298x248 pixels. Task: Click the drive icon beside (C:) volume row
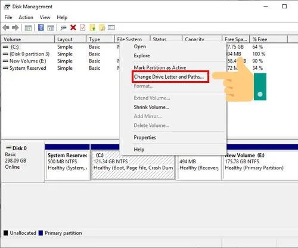(5, 47)
